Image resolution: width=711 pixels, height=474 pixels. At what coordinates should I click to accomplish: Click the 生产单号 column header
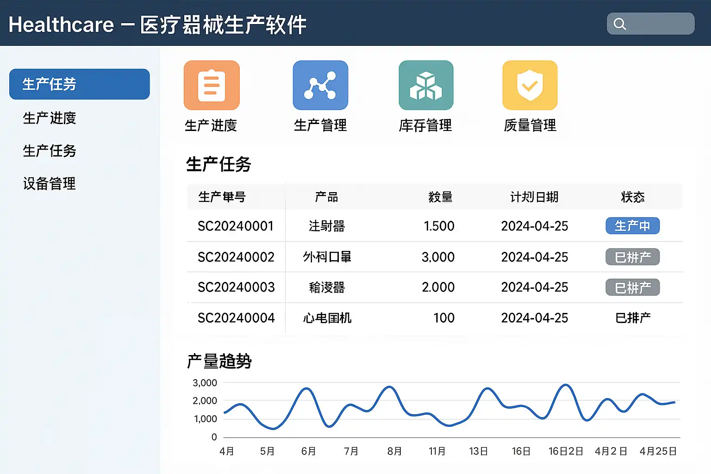222,197
